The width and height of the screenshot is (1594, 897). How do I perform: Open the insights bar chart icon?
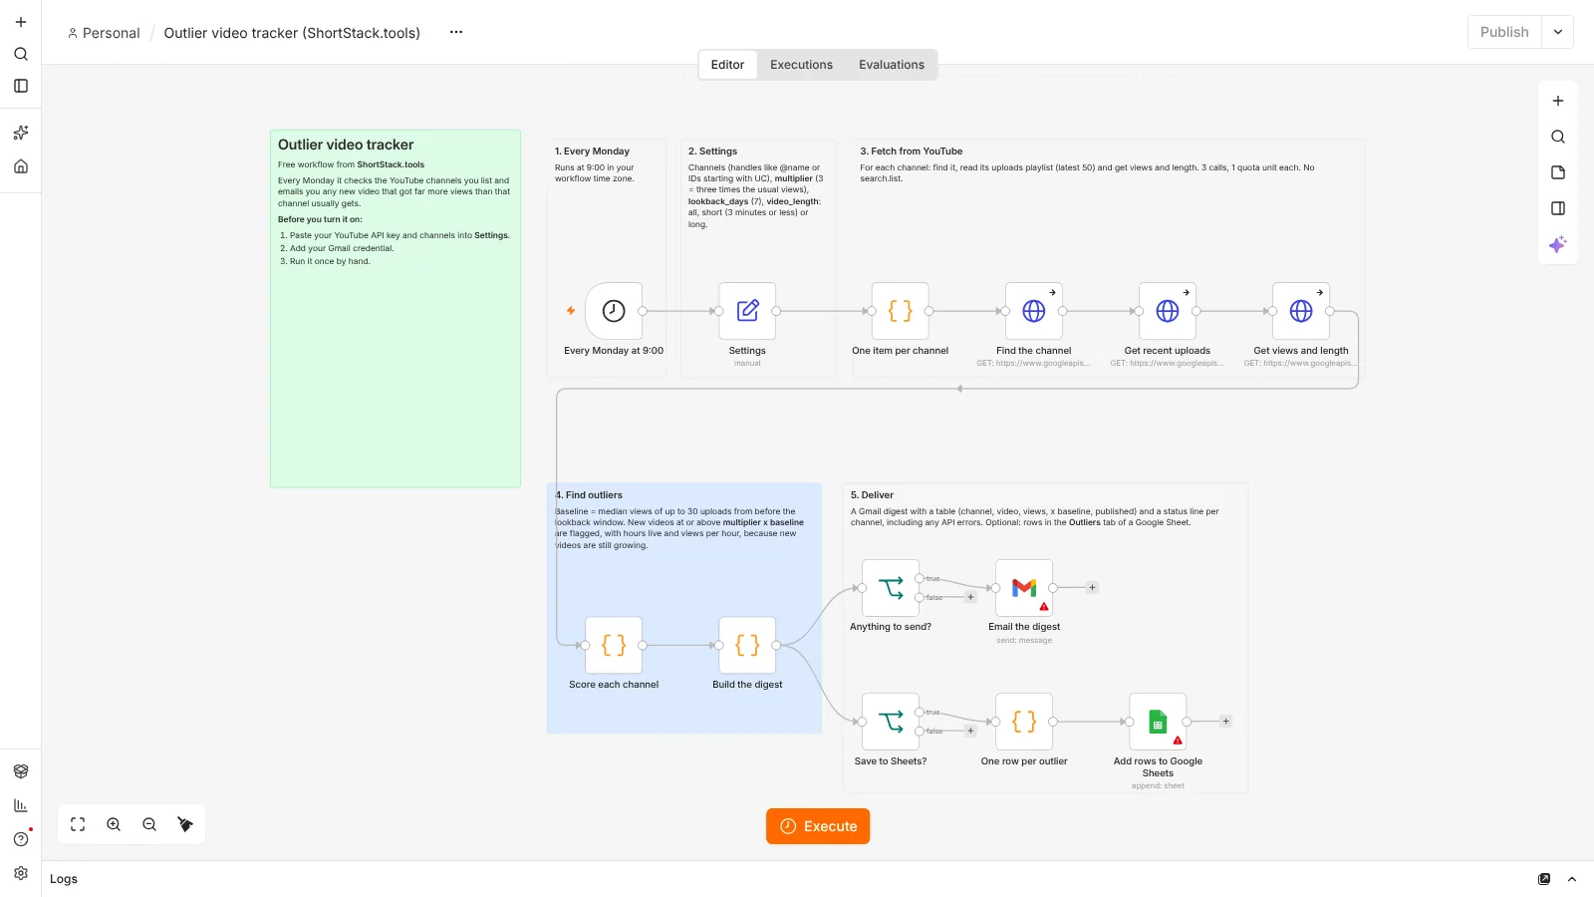(x=21, y=805)
